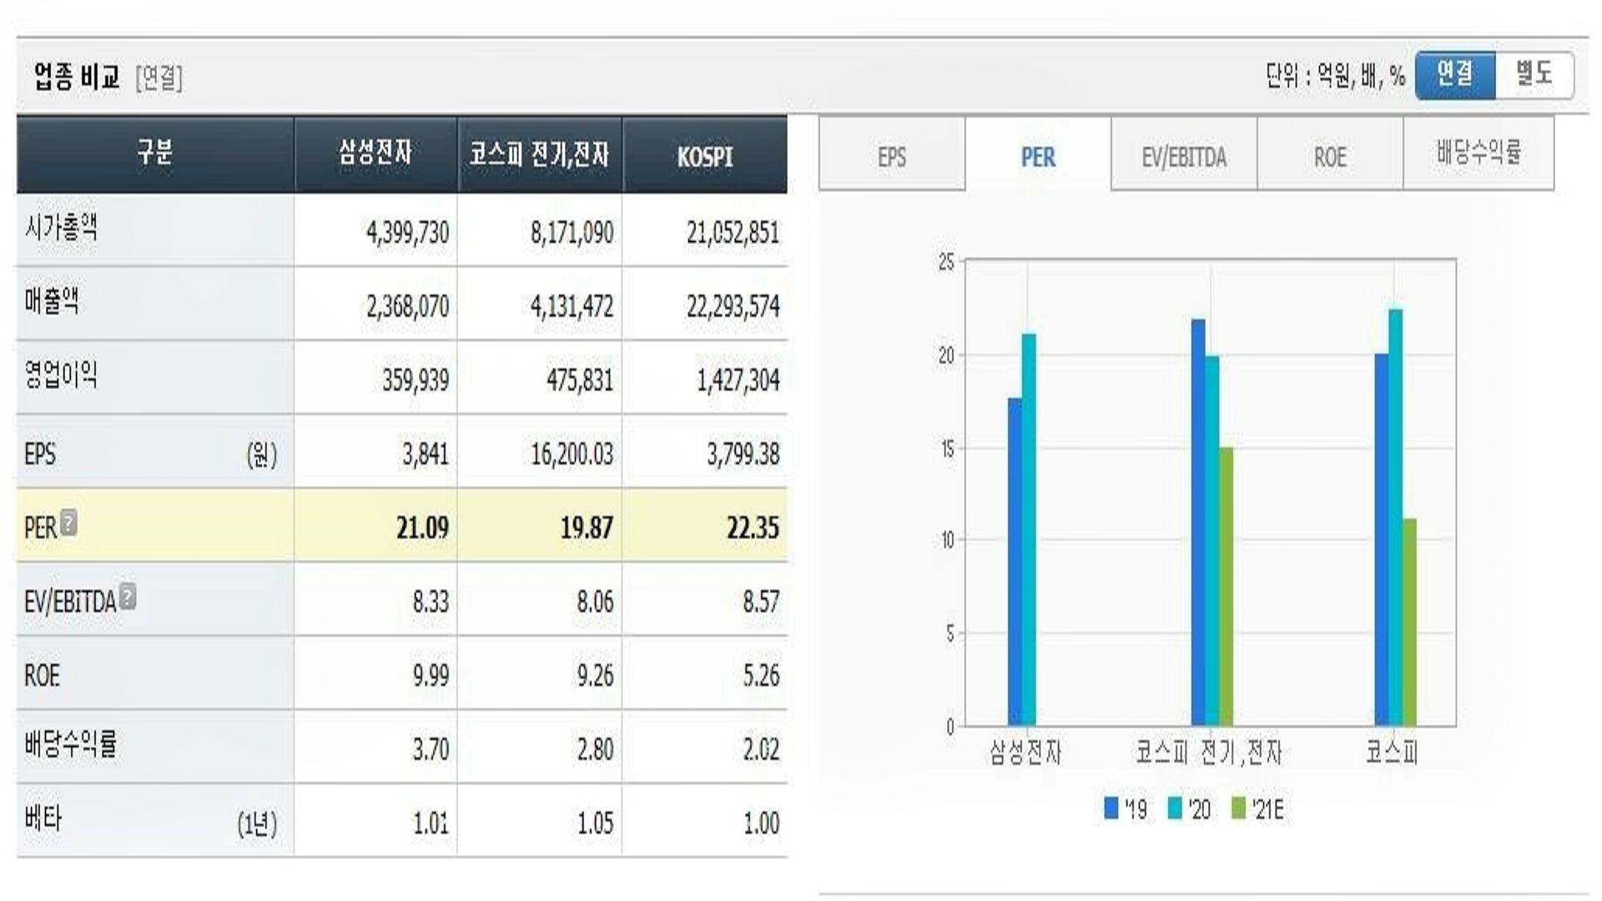Click the 구분 column header
This screenshot has height=901, width=1602.
pos(155,154)
